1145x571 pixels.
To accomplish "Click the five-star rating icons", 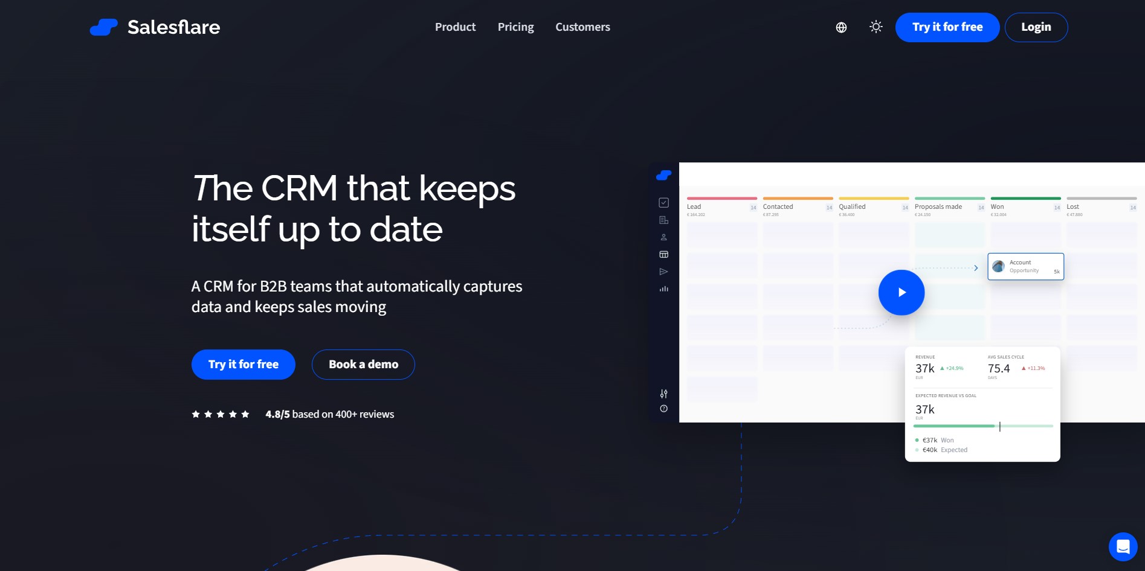I will coord(221,414).
